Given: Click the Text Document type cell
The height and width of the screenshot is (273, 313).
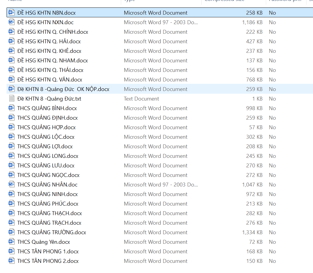Looking at the screenshot, I should 141,99.
